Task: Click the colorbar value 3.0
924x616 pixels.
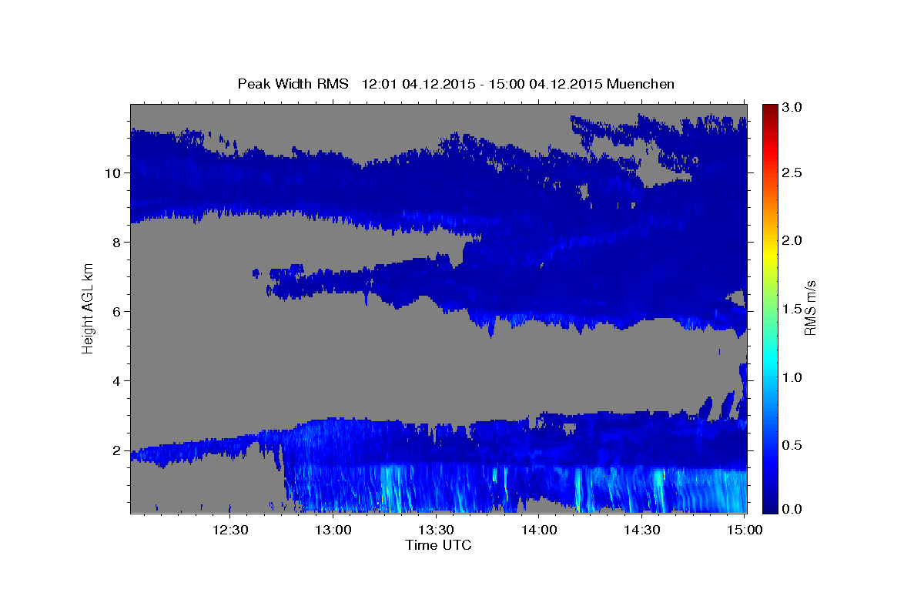Action: (x=793, y=107)
